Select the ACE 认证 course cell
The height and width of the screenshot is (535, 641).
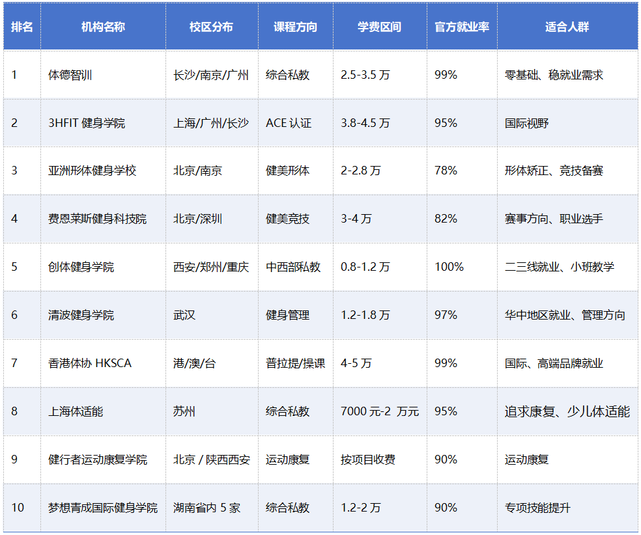(x=296, y=123)
